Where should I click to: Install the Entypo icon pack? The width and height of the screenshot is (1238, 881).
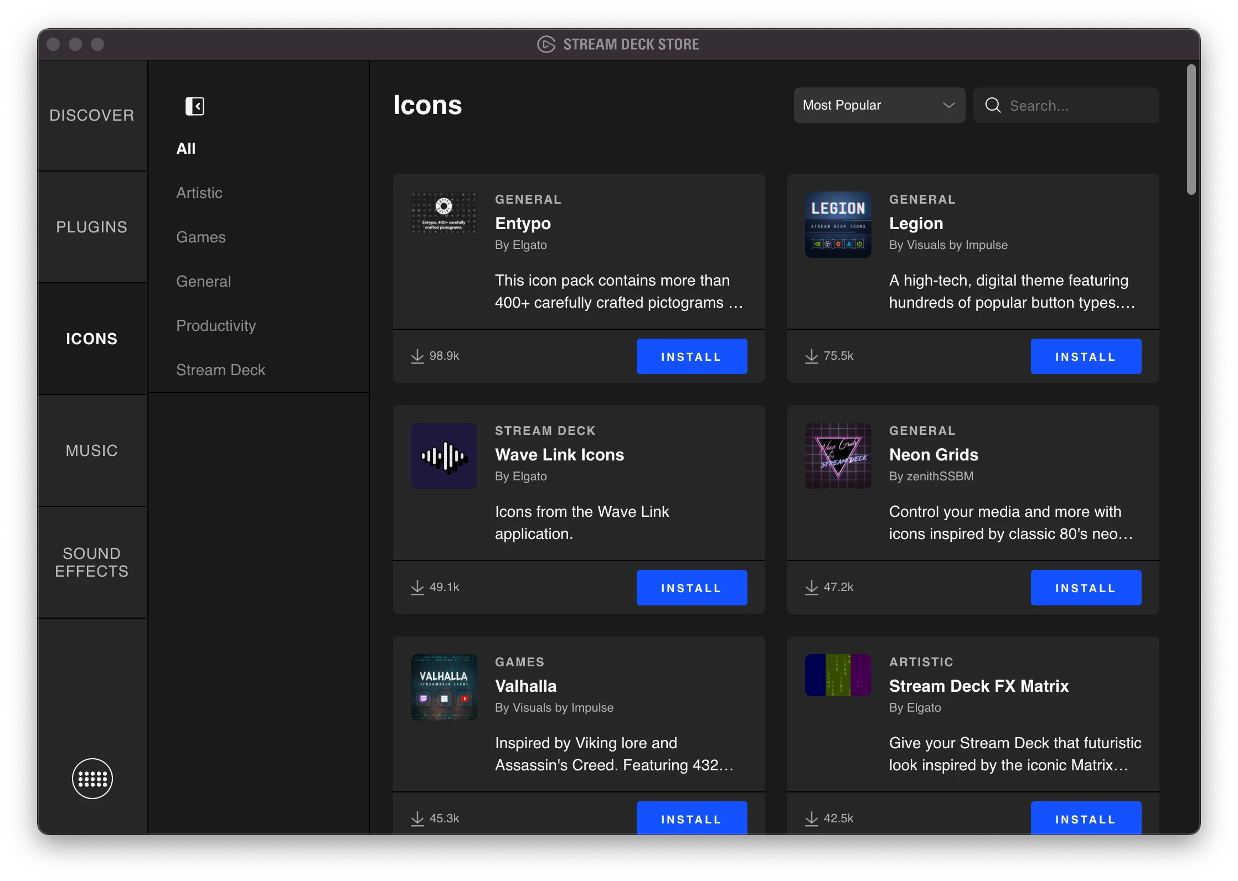(692, 356)
